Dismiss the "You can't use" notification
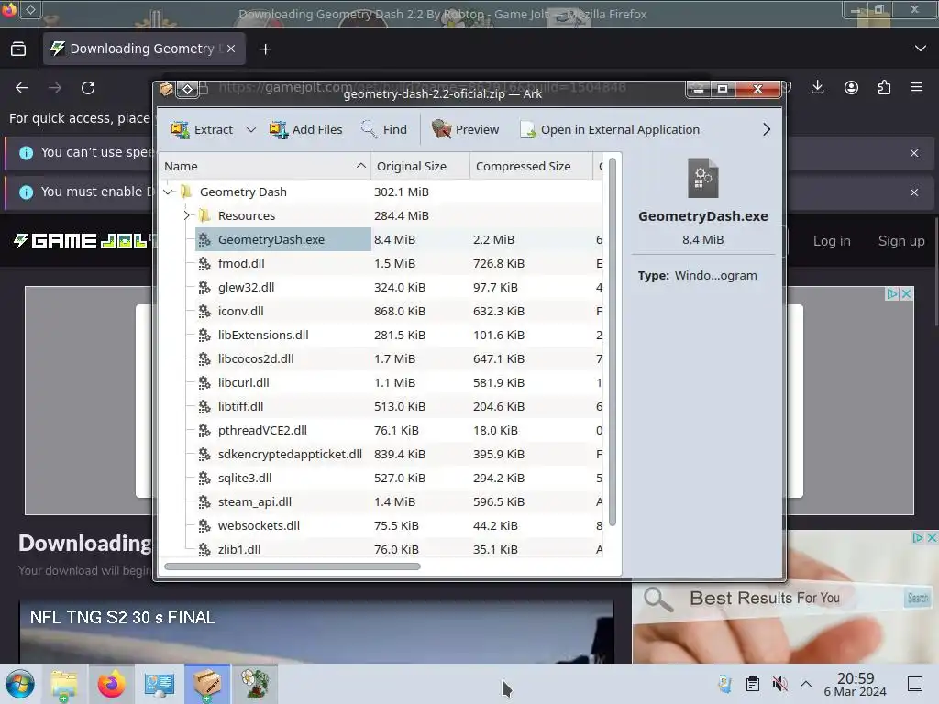The width and height of the screenshot is (939, 704). [x=914, y=153]
